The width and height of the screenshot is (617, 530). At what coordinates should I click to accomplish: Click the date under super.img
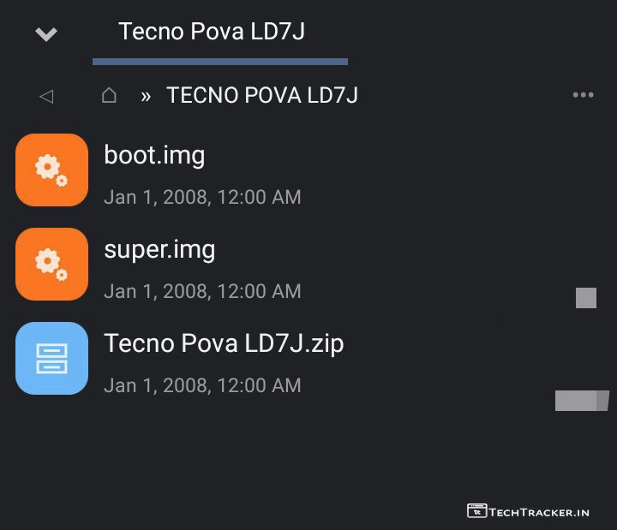pyautogui.click(x=202, y=291)
